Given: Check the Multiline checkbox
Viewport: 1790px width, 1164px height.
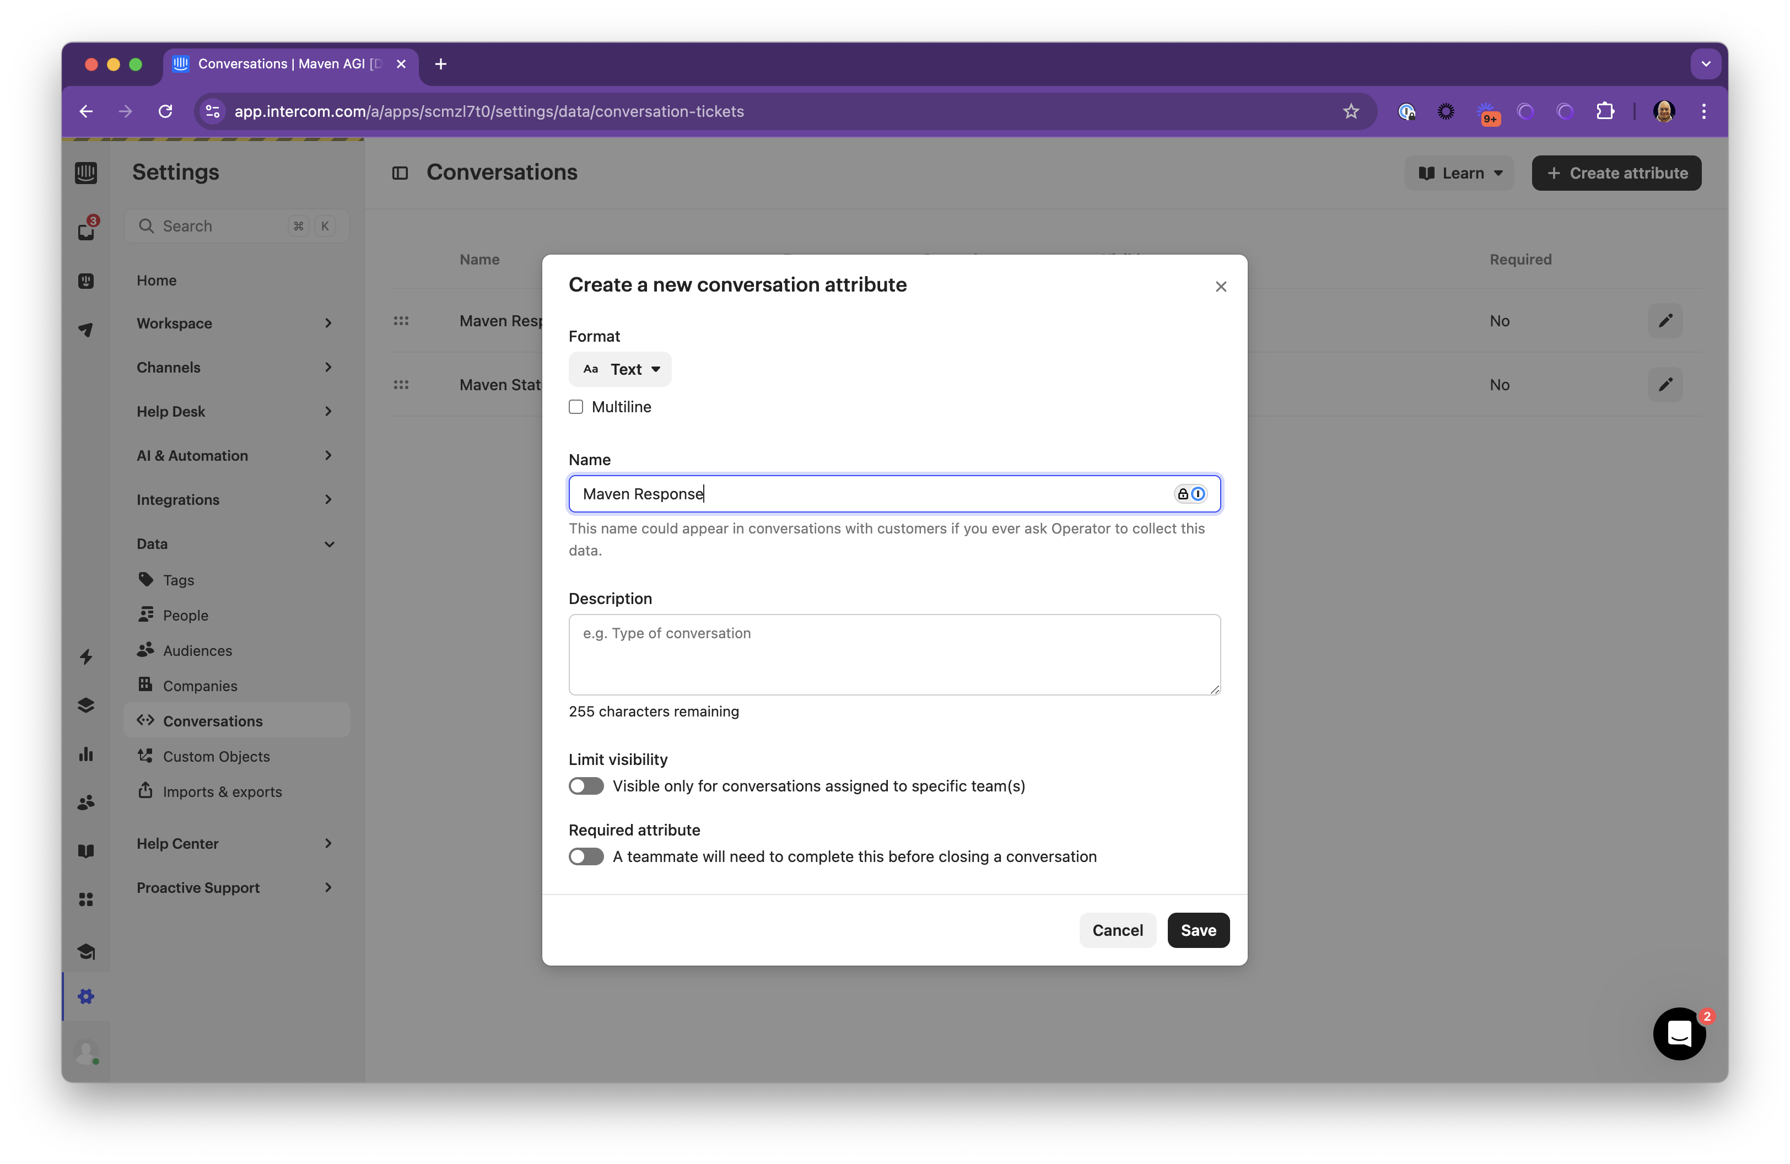Looking at the screenshot, I should tap(576, 407).
